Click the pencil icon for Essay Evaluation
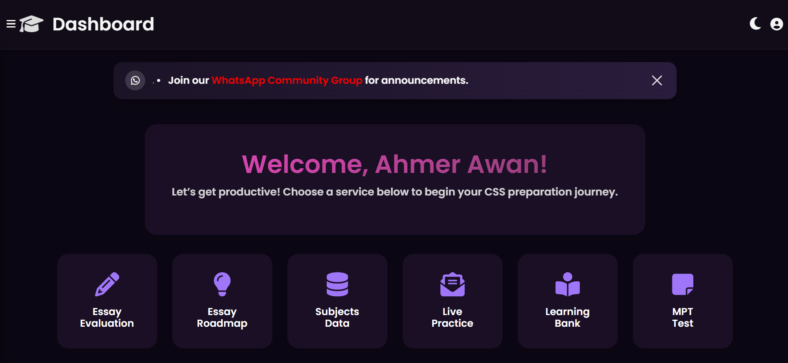This screenshot has width=788, height=363. click(x=107, y=284)
